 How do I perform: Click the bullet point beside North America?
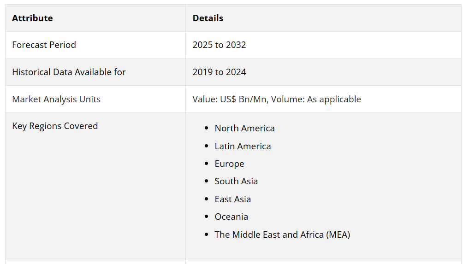tap(206, 129)
